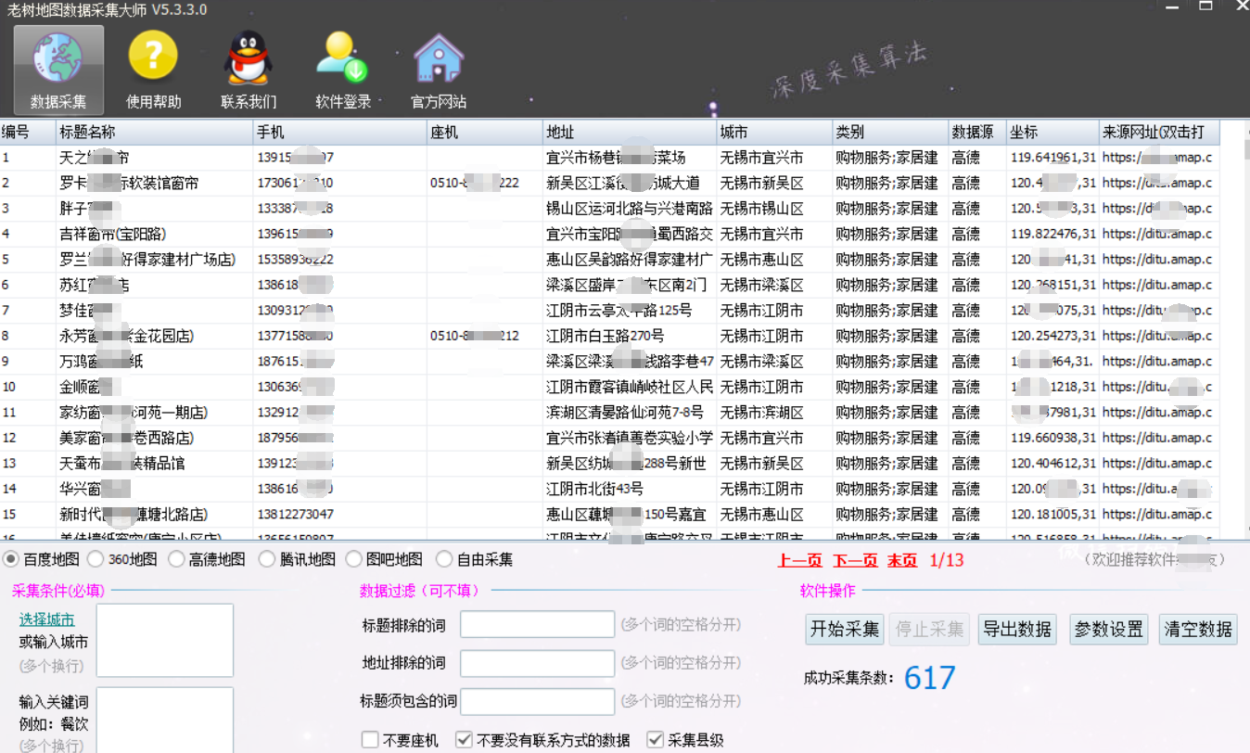
Task: Sort by the 标题名称 column header
Action: [x=153, y=133]
